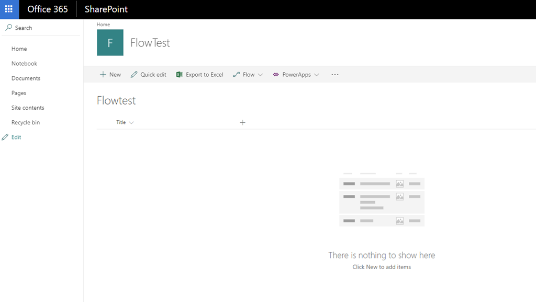
Task: Open the Office 365 app launcher waffle
Action: [9, 9]
